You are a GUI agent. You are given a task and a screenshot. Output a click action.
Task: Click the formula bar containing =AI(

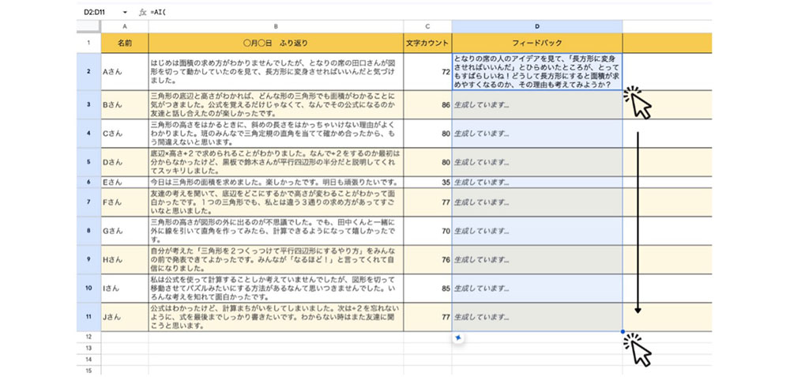pyautogui.click(x=316, y=13)
